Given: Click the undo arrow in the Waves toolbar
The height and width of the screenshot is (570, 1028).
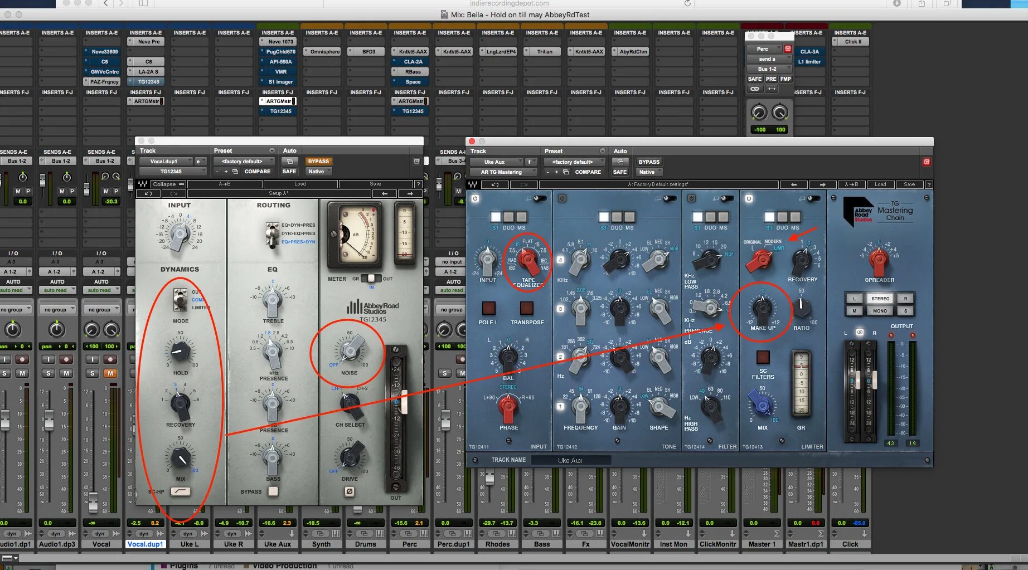Looking at the screenshot, I should click(149, 194).
